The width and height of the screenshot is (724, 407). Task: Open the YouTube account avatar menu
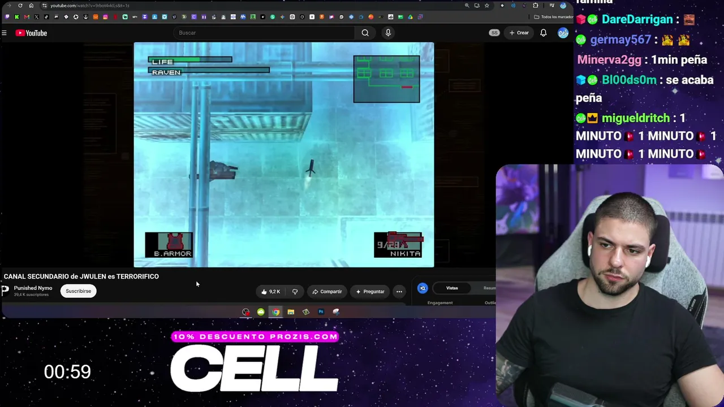[563, 33]
